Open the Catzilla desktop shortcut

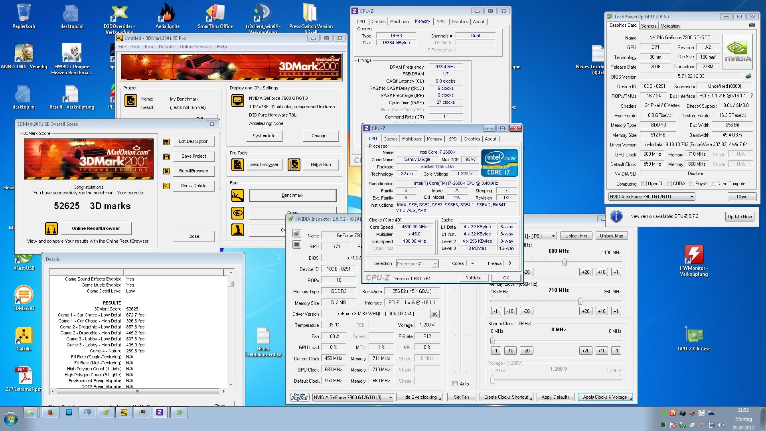click(x=24, y=338)
